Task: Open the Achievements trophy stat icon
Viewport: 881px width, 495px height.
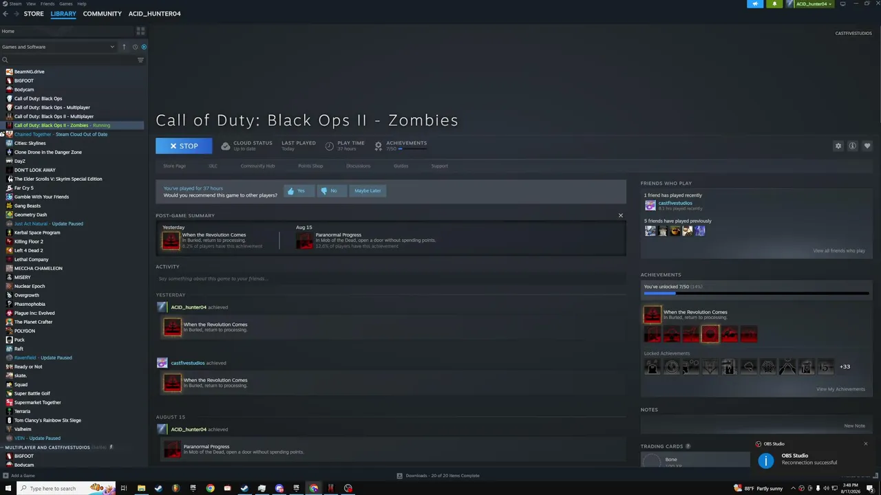Action: coord(378,146)
